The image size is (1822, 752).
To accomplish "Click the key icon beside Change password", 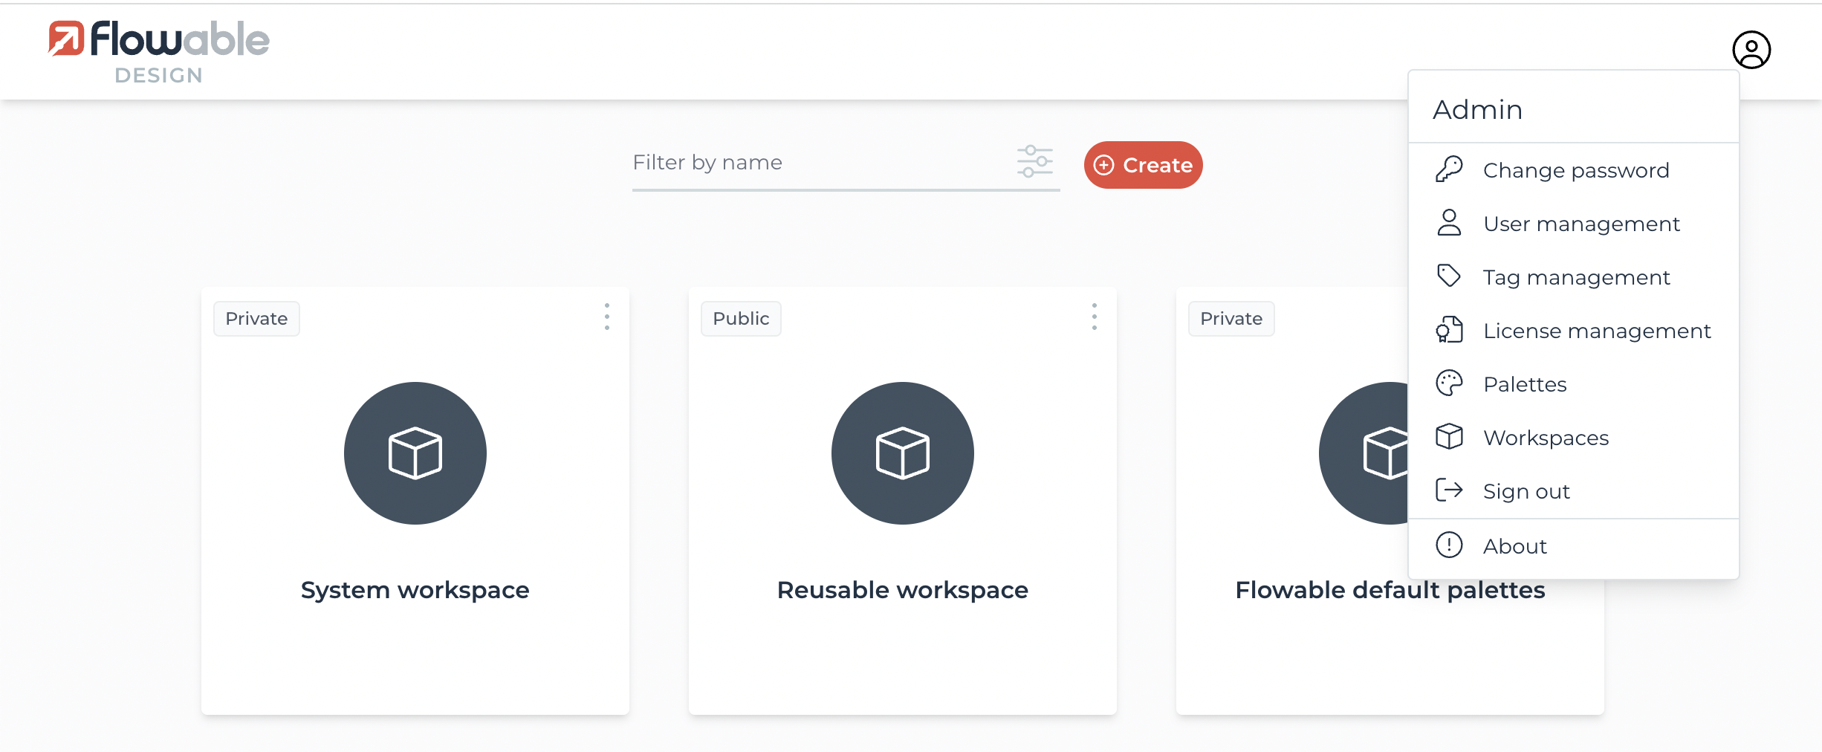I will [x=1448, y=170].
